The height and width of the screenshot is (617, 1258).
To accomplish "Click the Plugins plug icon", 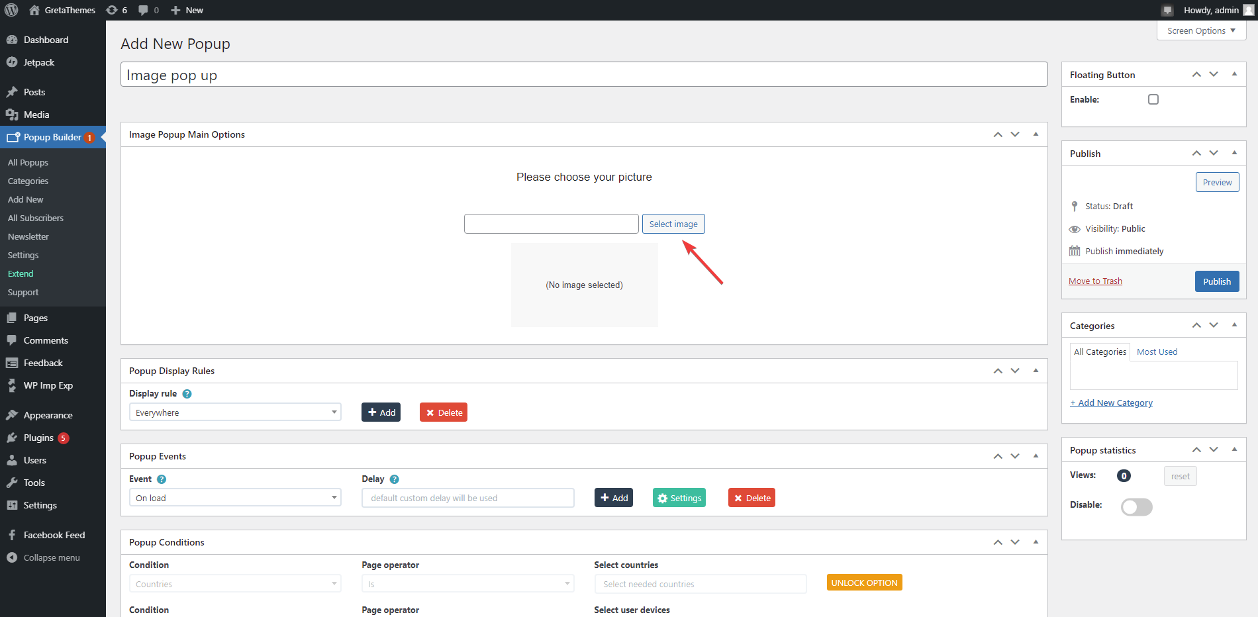I will click(12, 438).
